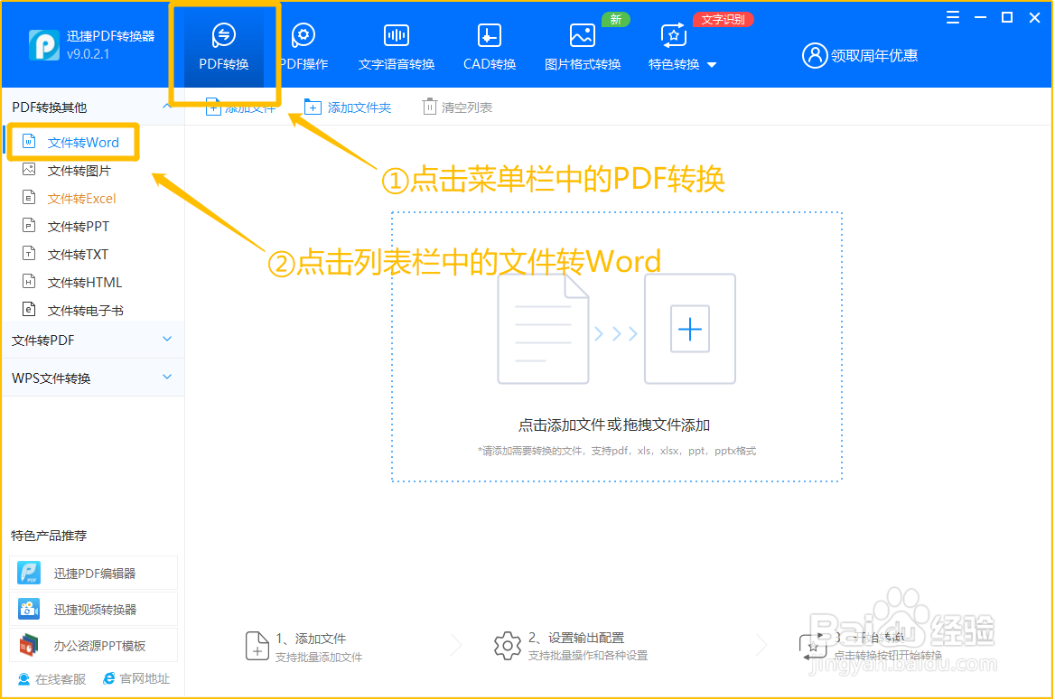Click the PPT file icon
The image size is (1055, 700).
(x=29, y=226)
